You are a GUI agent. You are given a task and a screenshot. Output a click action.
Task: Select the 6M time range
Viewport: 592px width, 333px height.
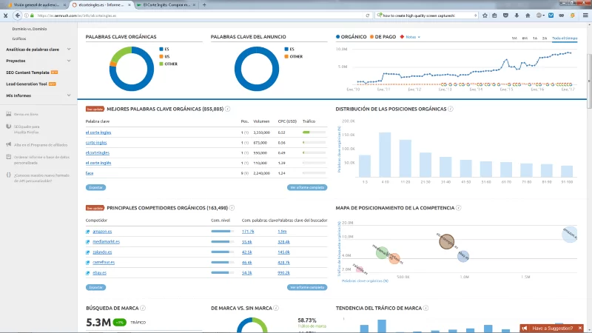point(525,38)
